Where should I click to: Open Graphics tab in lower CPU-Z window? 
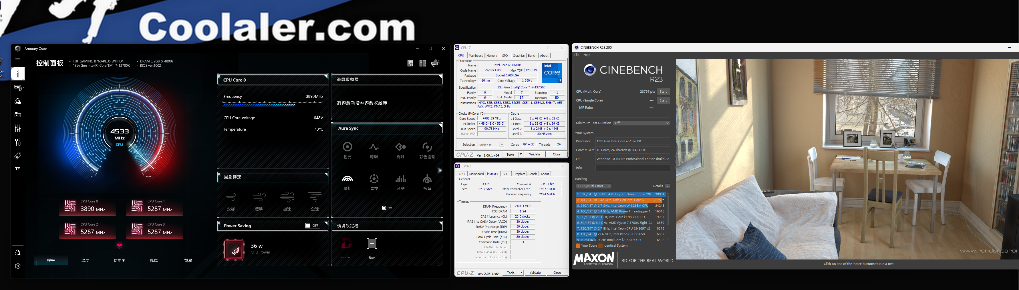tap(519, 174)
